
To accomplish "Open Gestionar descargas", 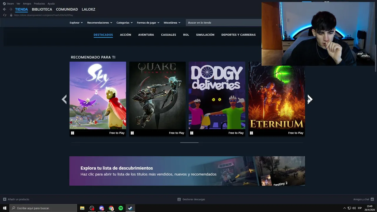I will coord(191,199).
